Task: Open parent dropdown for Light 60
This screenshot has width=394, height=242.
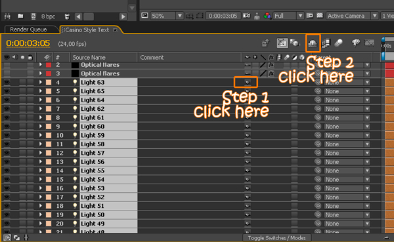Action: pyautogui.click(x=347, y=127)
